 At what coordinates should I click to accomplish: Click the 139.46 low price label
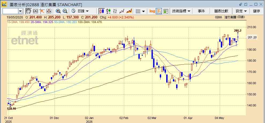click(12, 109)
